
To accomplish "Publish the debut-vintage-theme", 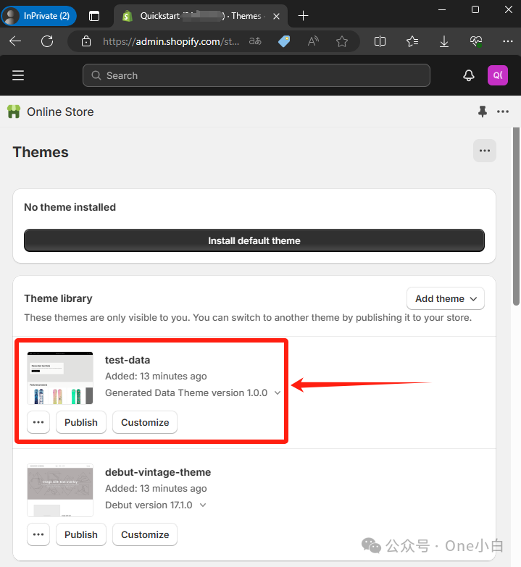I will coord(81,534).
